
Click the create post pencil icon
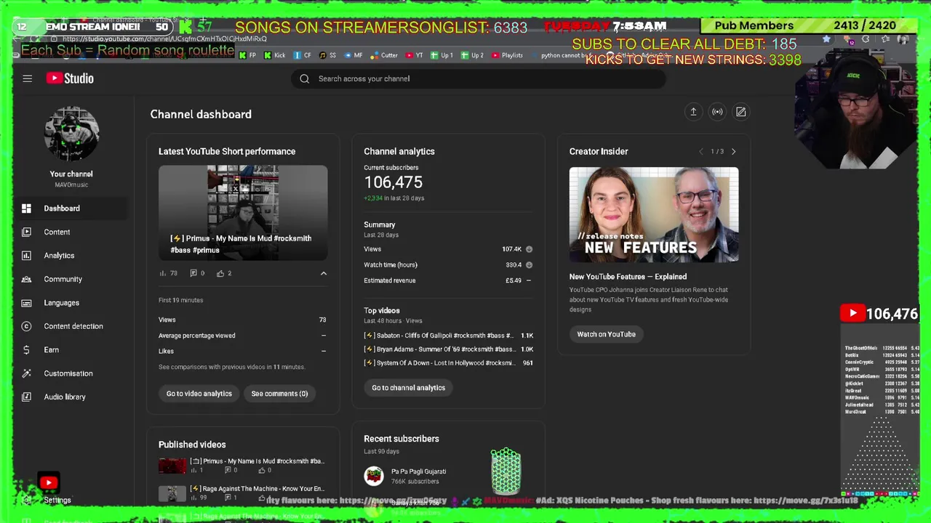click(740, 112)
